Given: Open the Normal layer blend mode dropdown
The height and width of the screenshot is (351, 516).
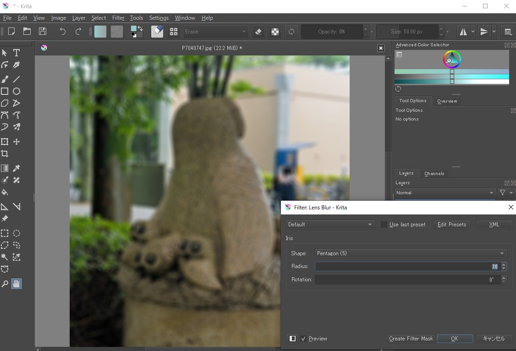Looking at the screenshot, I should [445, 193].
